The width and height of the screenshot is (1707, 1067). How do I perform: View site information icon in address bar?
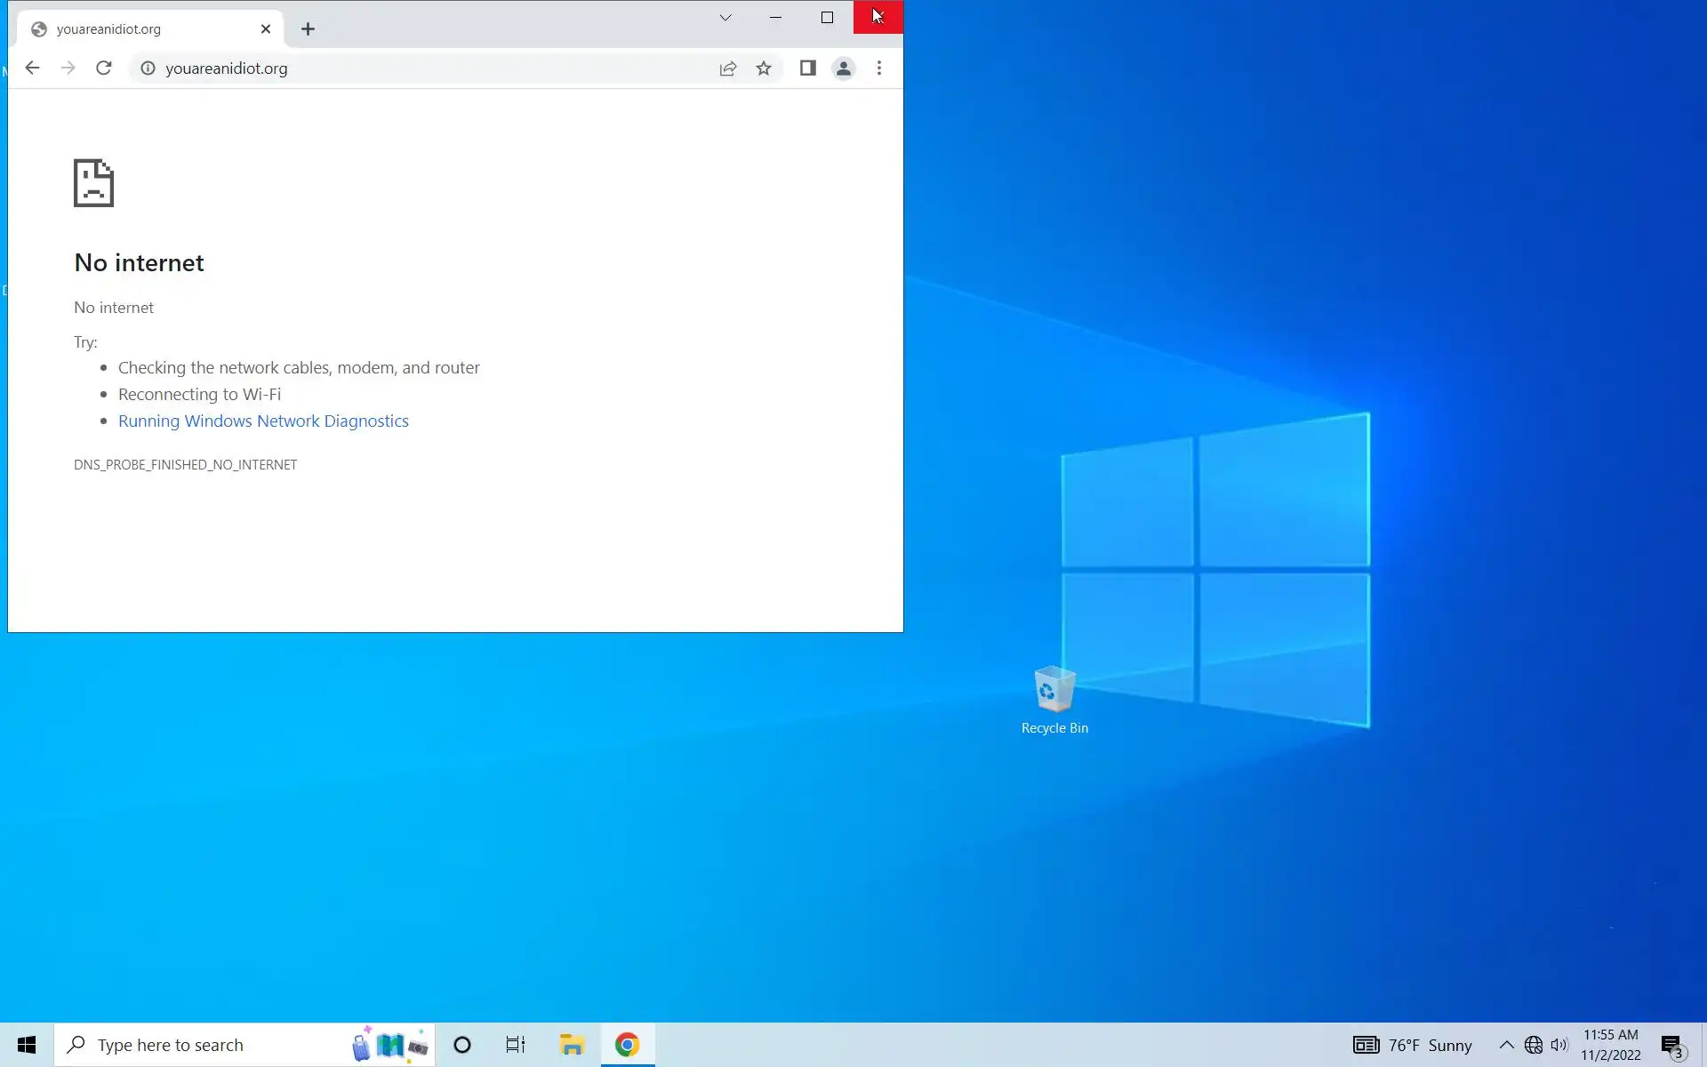click(148, 68)
